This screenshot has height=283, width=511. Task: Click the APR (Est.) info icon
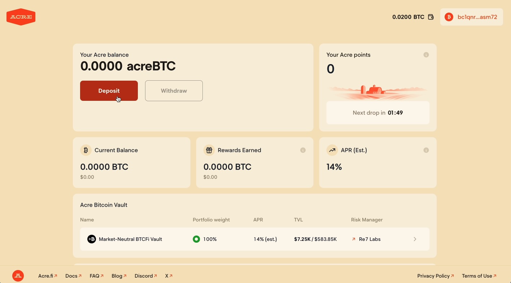point(426,150)
